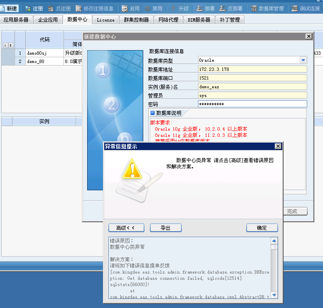The height and width of the screenshot is (308, 323).
Task: Click the 新建 (New) toolbar button
Action: (9, 8)
